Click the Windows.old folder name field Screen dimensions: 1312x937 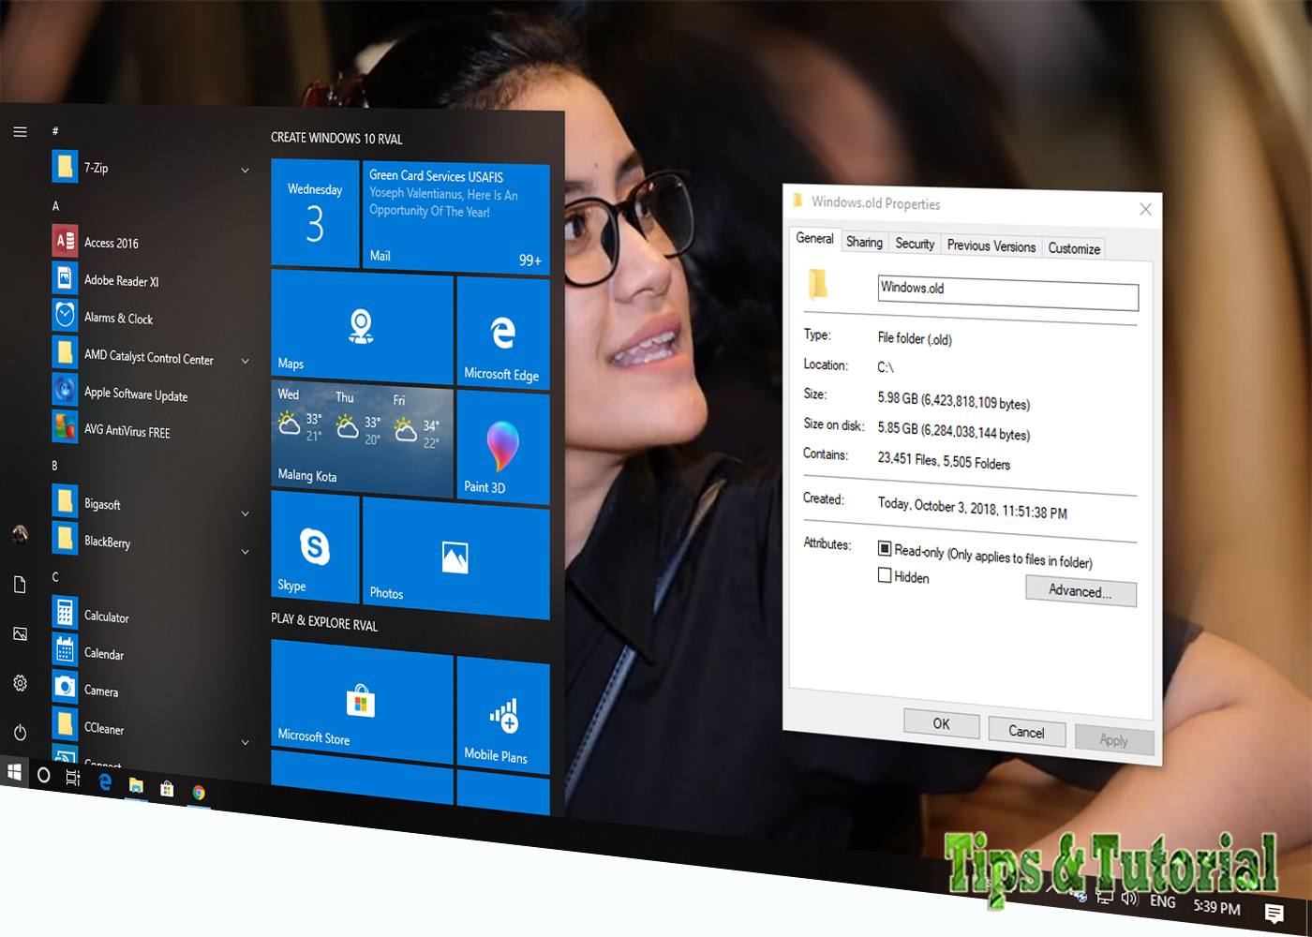pyautogui.click(x=1006, y=289)
